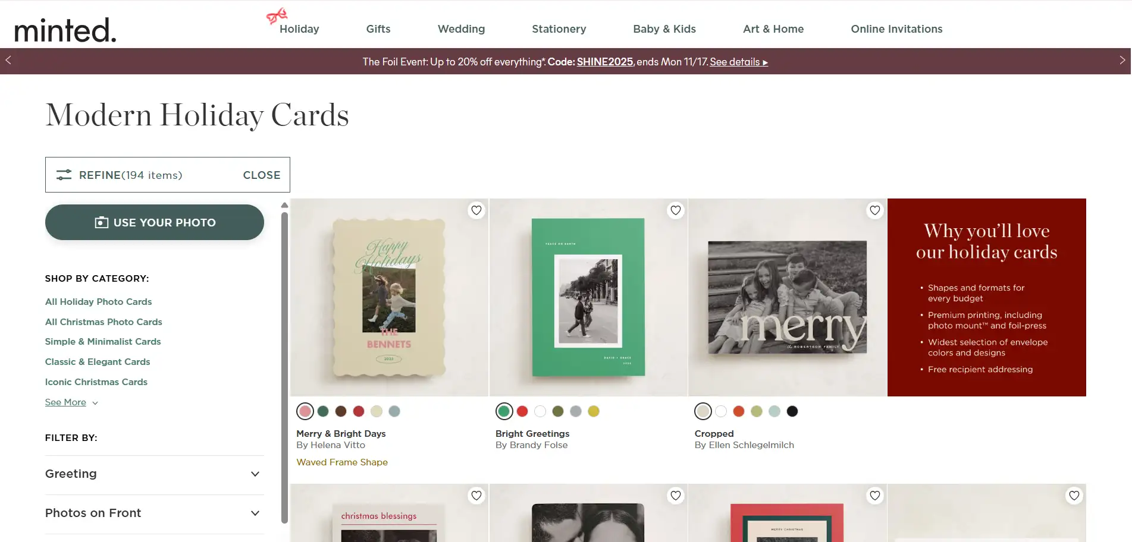Screen dimensions: 1132x542
Task: Close the refine filter panel
Action: [261, 175]
